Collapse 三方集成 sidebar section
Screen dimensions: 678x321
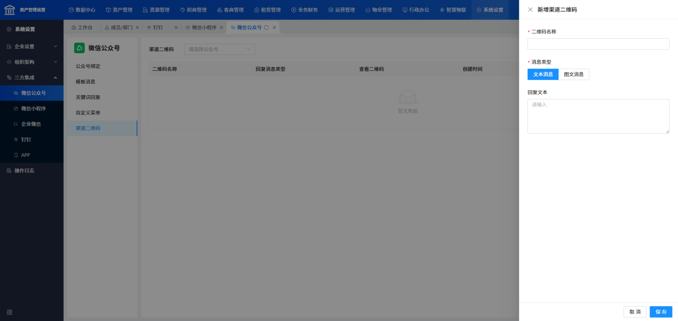click(32, 78)
